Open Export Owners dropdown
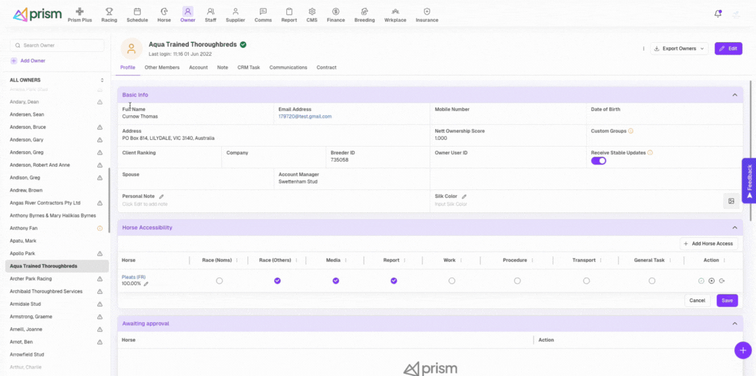 (x=679, y=49)
